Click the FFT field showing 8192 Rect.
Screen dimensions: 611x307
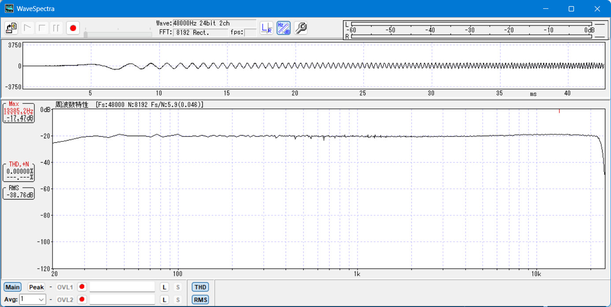coord(200,32)
